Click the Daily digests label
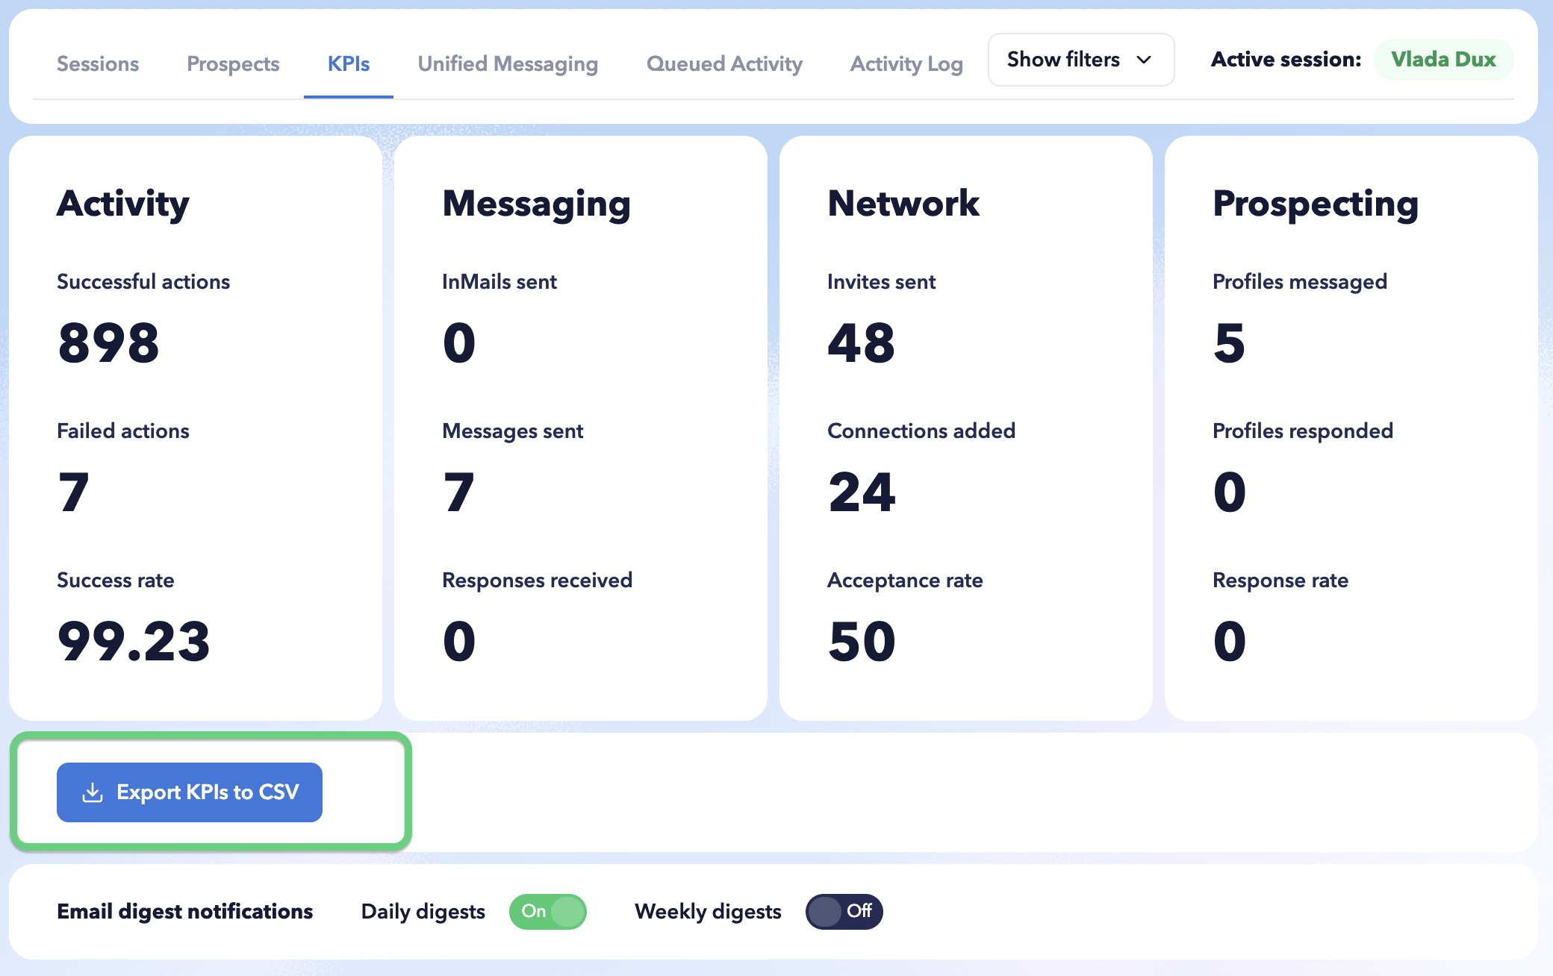Screen dimensions: 1553x976 click(423, 912)
